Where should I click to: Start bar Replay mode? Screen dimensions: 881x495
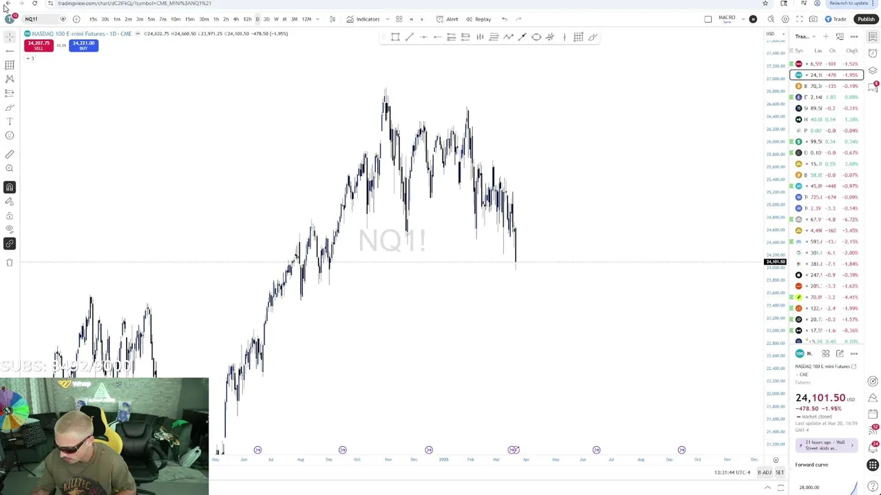(478, 19)
